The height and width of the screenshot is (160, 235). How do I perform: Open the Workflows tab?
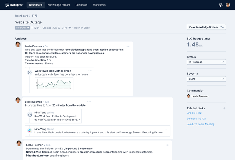pos(99,5)
